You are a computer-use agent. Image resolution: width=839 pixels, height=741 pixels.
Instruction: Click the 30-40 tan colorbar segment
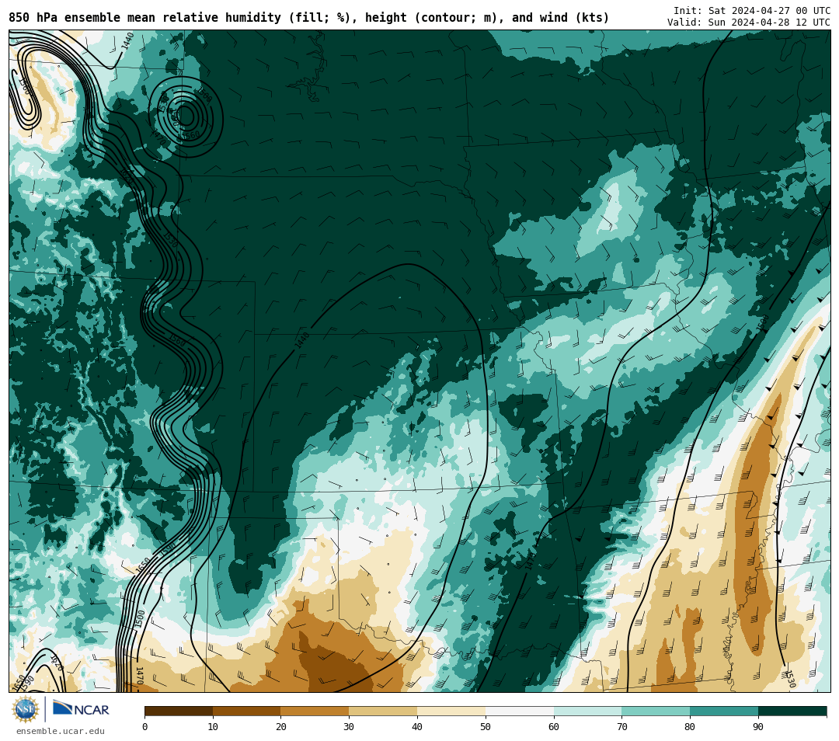(383, 711)
